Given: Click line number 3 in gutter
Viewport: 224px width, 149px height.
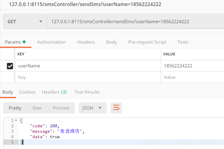Looking at the screenshot, I should (12, 131).
